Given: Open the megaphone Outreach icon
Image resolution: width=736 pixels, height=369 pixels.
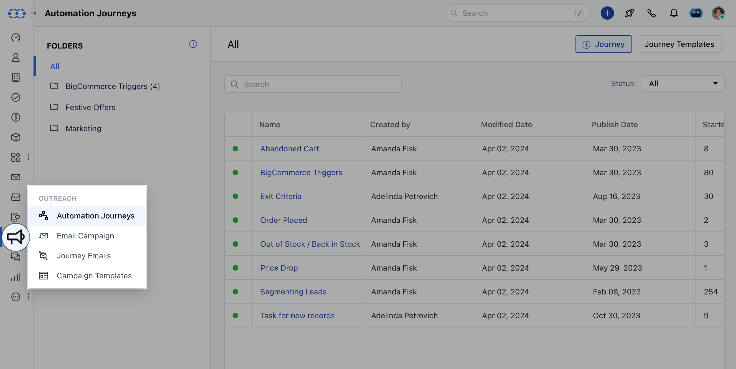Looking at the screenshot, I should (16, 237).
